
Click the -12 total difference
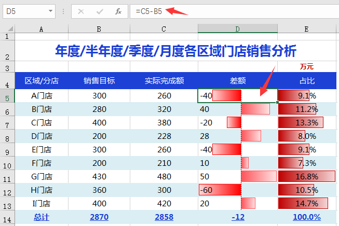tap(238, 217)
